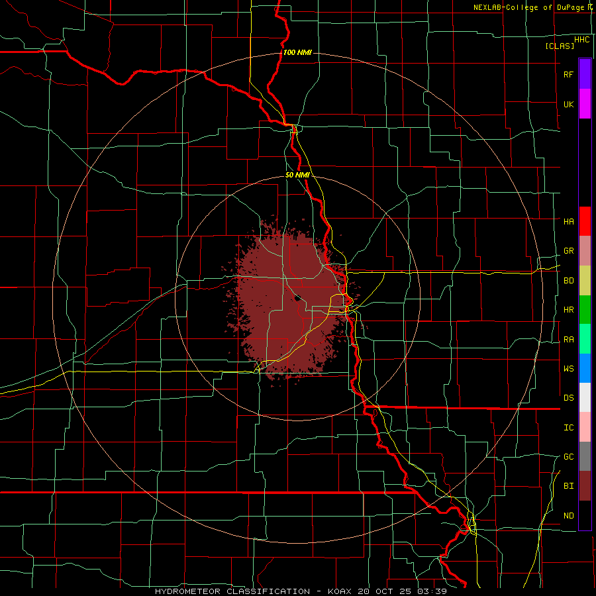Image resolution: width=596 pixels, height=596 pixels.
Task: Click the small black radar site gap in the echo
Action: click(297, 297)
